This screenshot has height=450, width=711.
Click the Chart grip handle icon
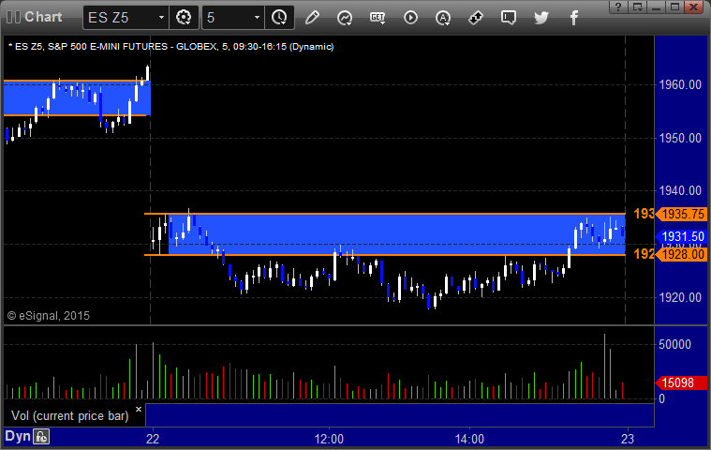pyautogui.click(x=14, y=17)
